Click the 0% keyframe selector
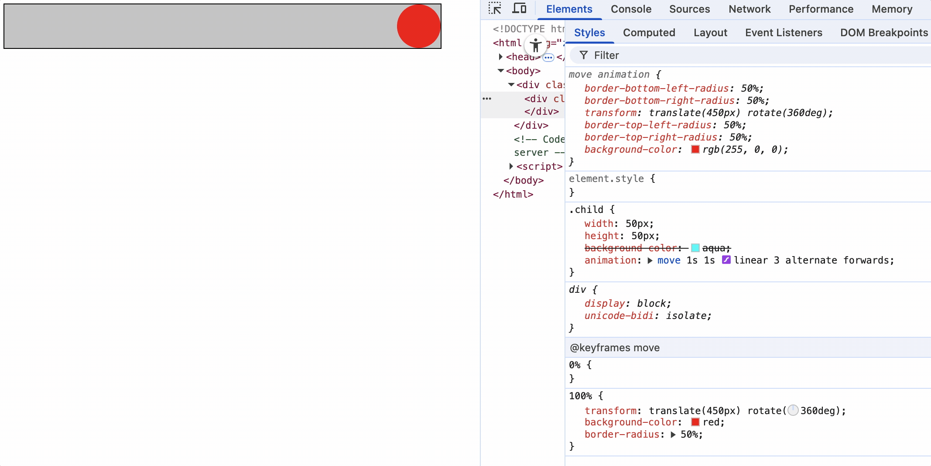The image size is (931, 466). [575, 365]
